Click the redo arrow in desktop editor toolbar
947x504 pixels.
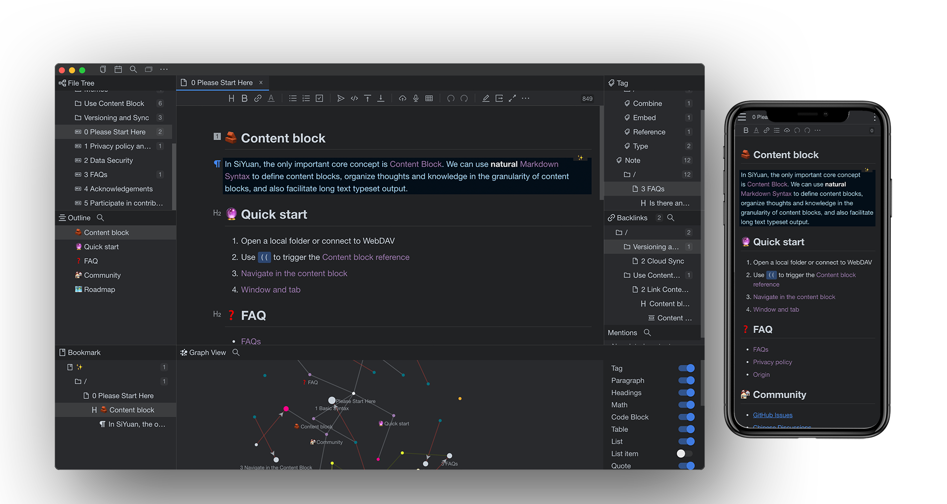(x=464, y=98)
